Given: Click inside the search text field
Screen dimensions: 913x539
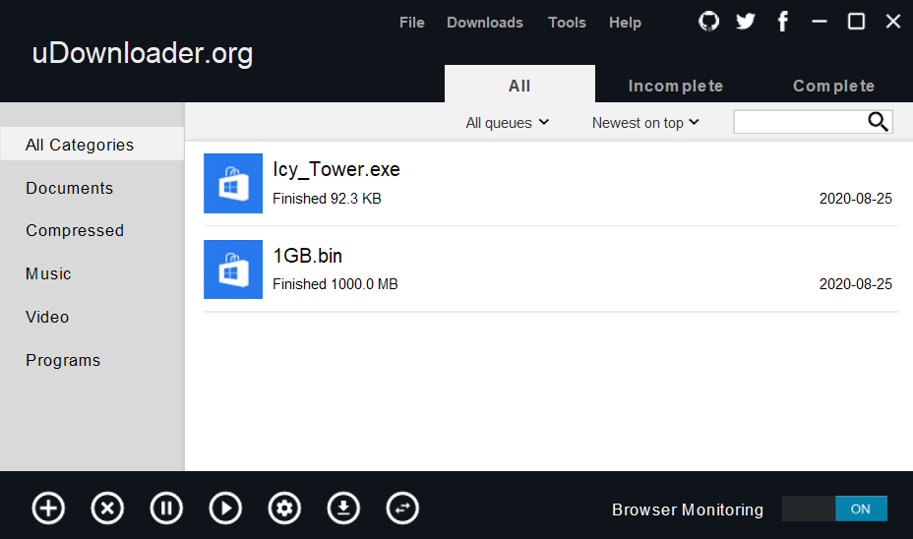Looking at the screenshot, I should 799,122.
